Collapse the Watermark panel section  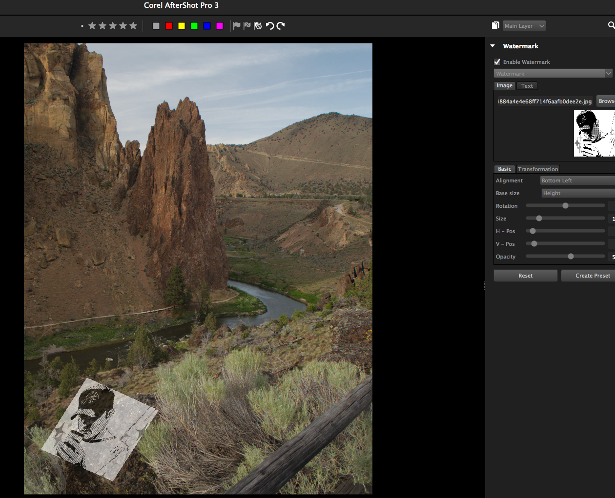[x=492, y=46]
